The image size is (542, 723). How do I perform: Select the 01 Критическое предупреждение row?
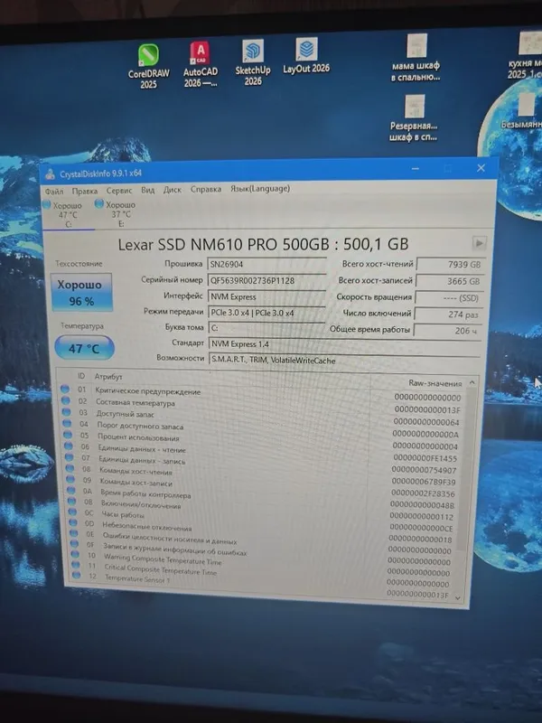[x=262, y=393]
